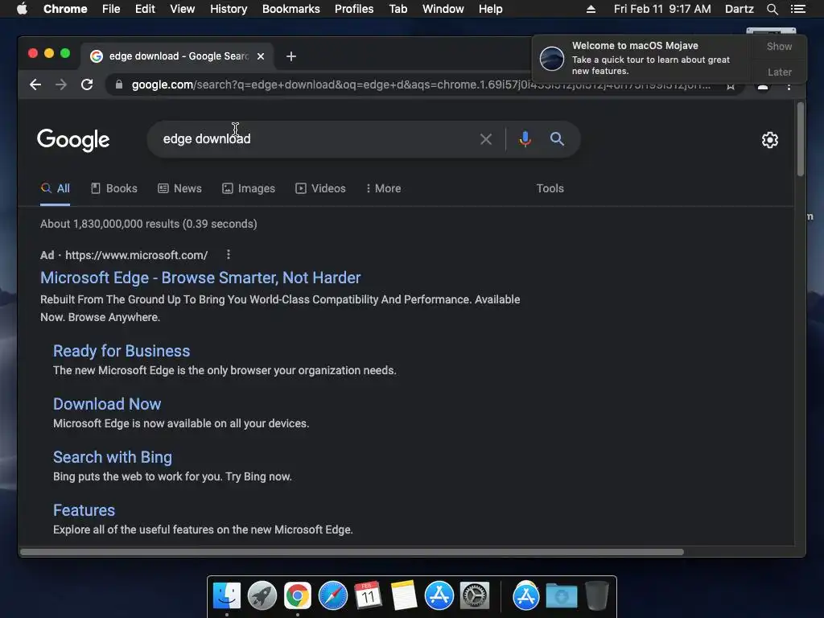Click the padlock site info icon
The height and width of the screenshot is (618, 824).
click(119, 84)
